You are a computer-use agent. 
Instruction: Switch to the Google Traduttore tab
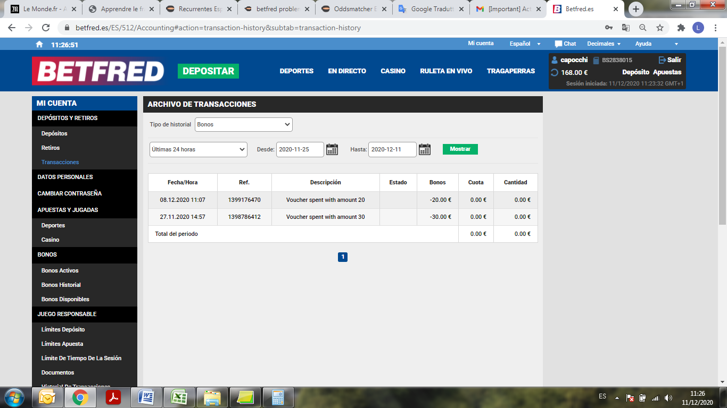[x=431, y=9]
